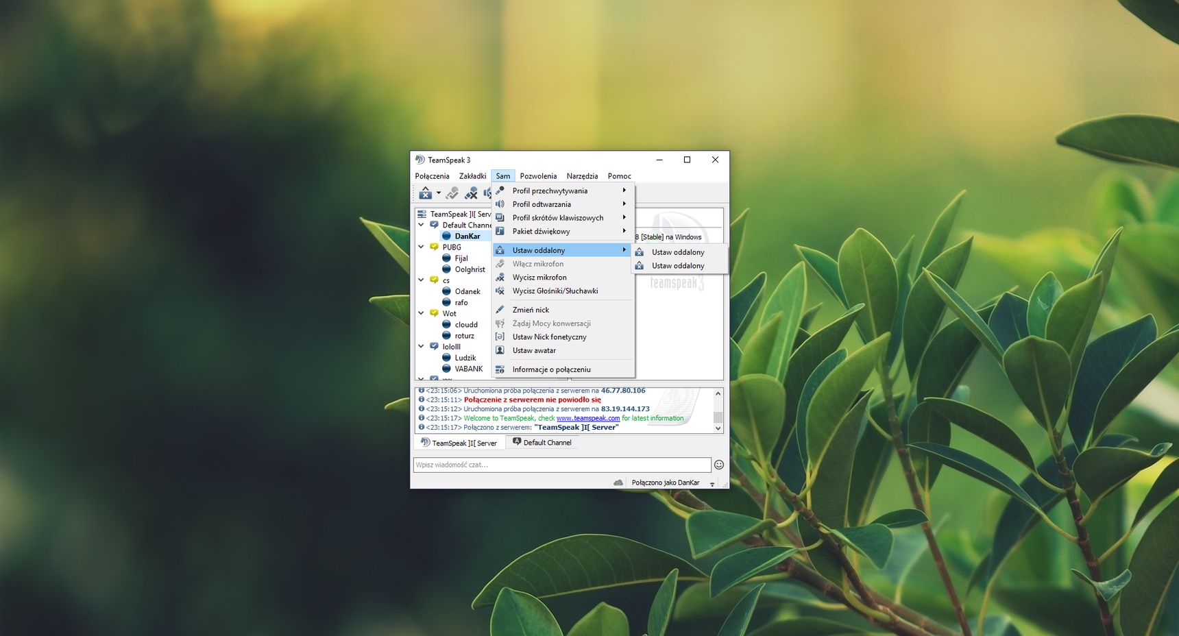
Task: Open the Połączenia menu
Action: 432,176
